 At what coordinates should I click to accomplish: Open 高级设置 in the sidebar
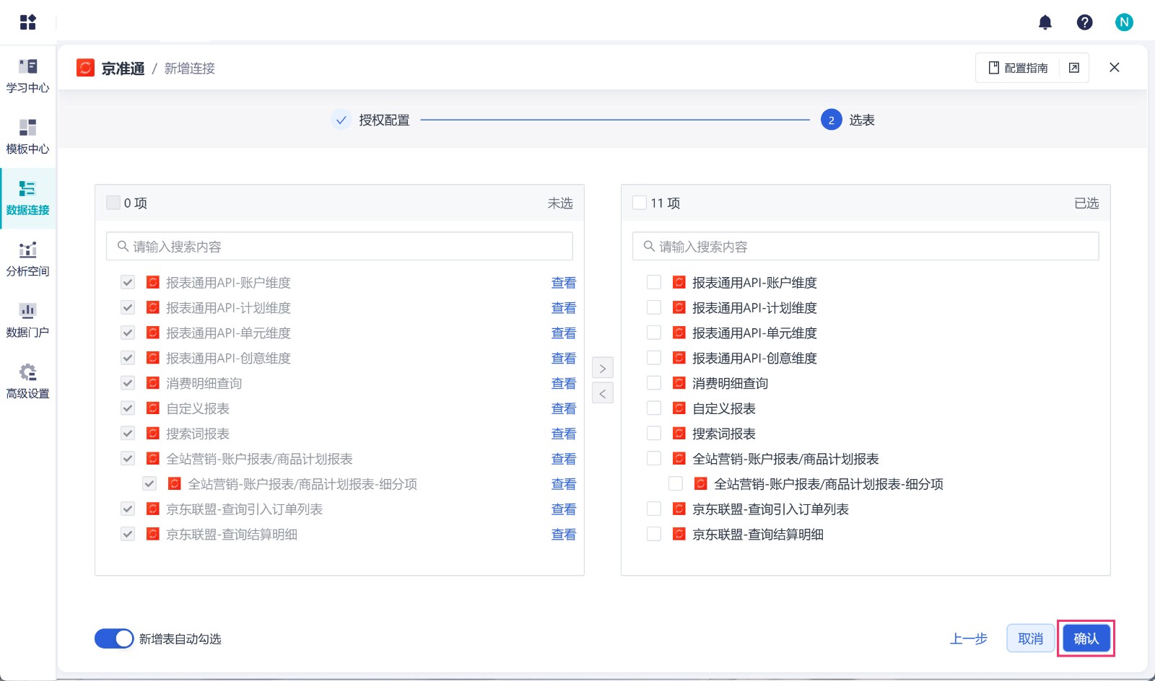click(x=27, y=382)
